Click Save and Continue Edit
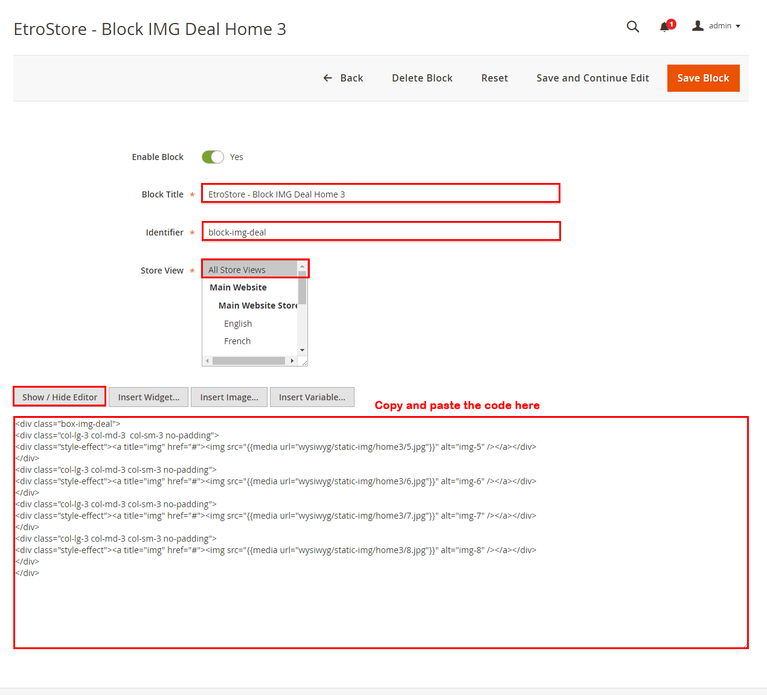This screenshot has width=767, height=695. pos(592,78)
